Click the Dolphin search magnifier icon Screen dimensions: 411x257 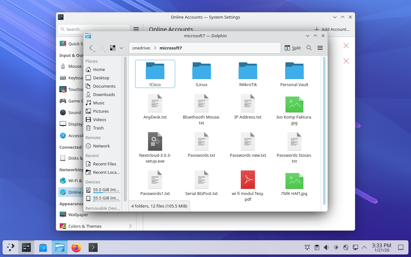[x=309, y=48]
